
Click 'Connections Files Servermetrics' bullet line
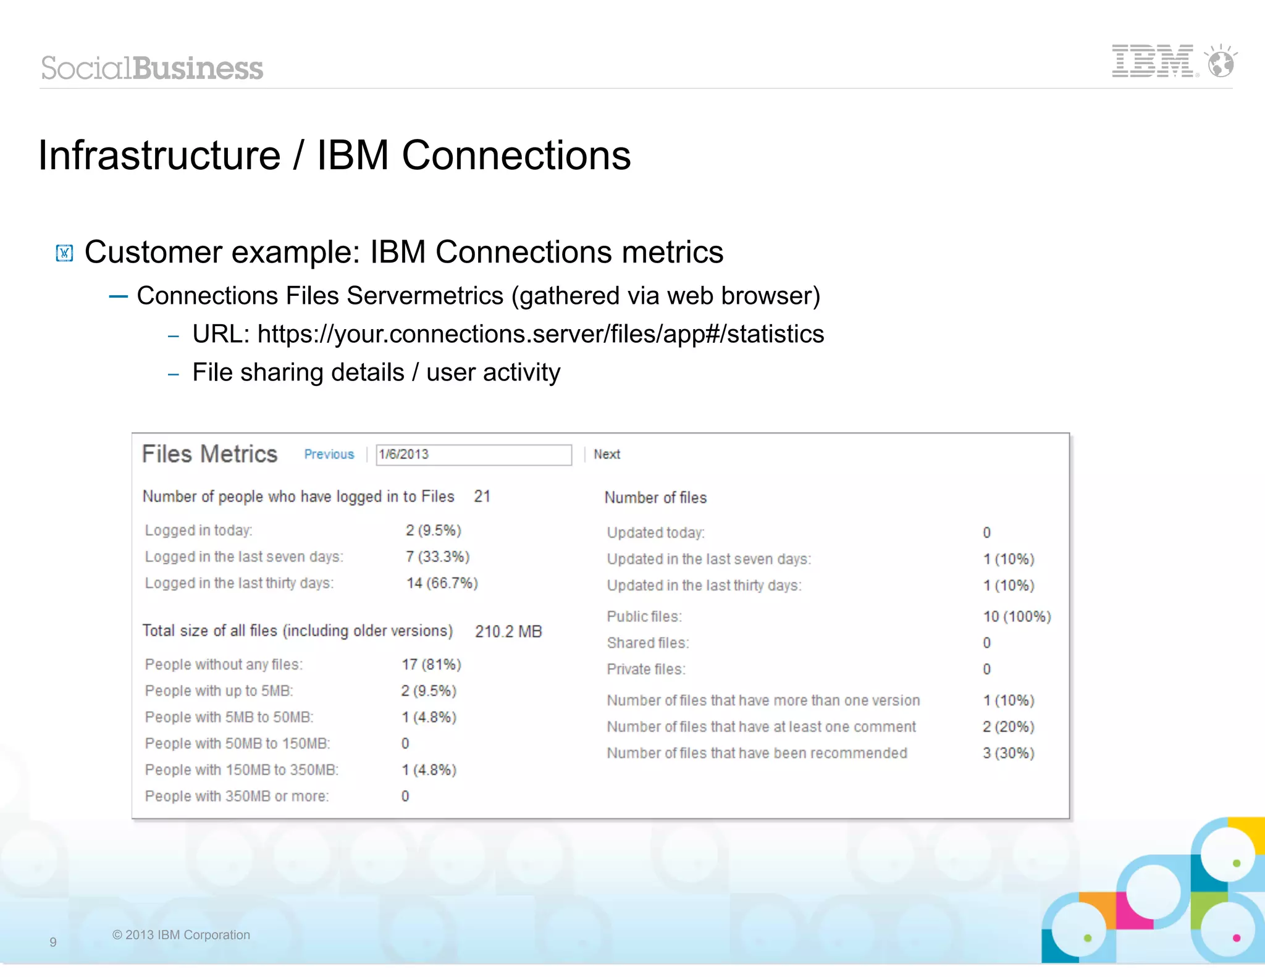(x=478, y=296)
